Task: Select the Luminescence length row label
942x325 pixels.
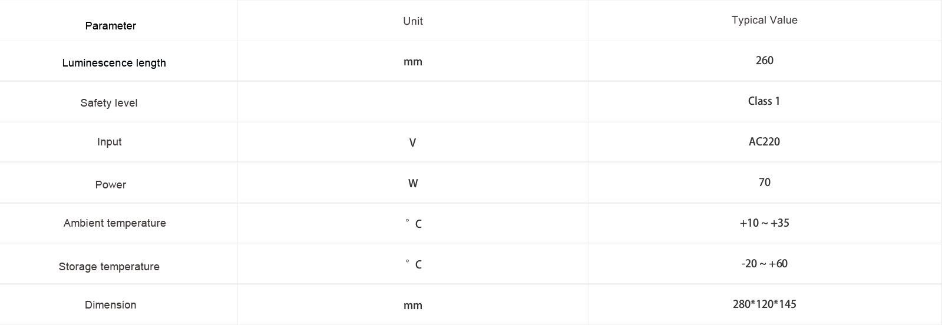Action: coord(114,63)
